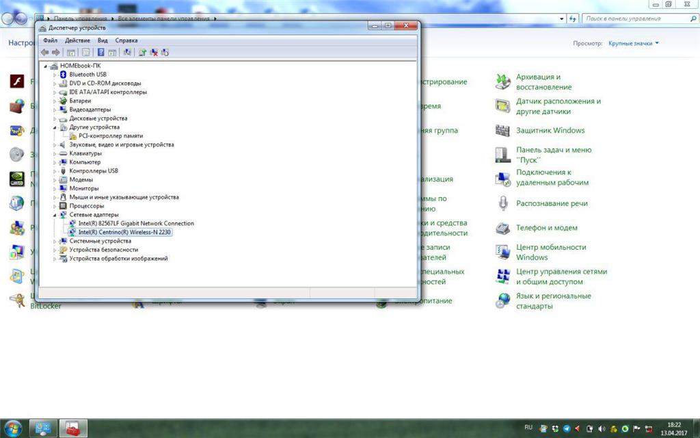Uninstall device using the red X toolbar icon

click(x=154, y=52)
